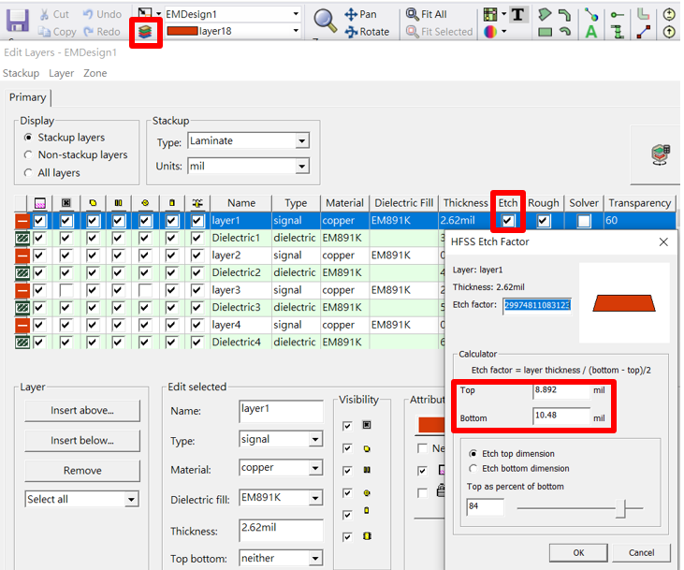Select the green letter A text tool
This screenshot has height=570, width=684.
pos(591,32)
